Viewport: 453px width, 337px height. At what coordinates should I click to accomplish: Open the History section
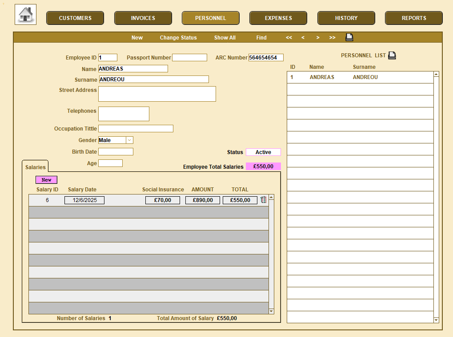coord(346,18)
